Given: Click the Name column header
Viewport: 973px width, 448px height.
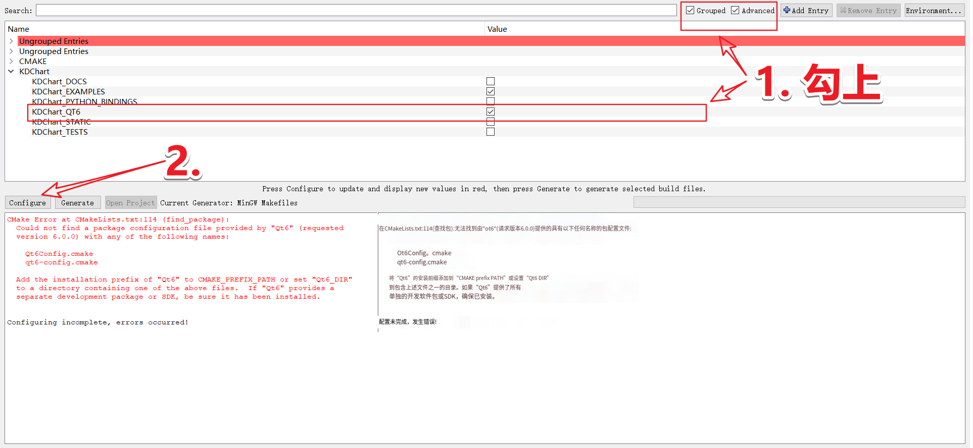Looking at the screenshot, I should (x=245, y=29).
